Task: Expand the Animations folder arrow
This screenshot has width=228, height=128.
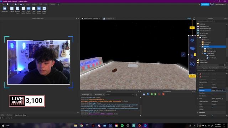Action: [200, 42]
